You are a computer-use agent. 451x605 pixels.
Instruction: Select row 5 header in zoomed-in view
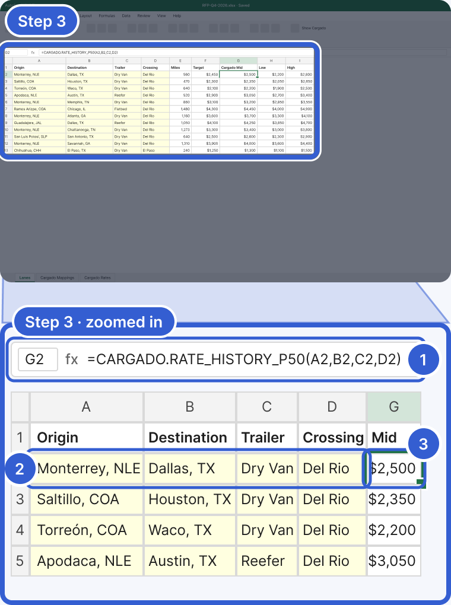(20, 561)
